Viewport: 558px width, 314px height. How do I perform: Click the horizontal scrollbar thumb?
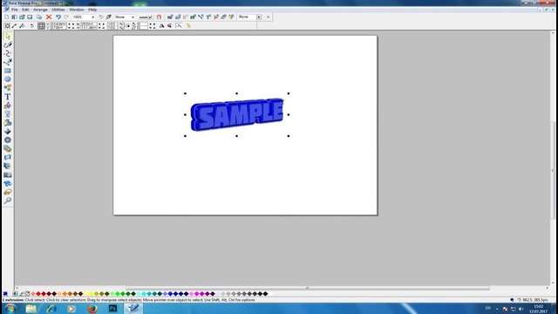point(307,288)
